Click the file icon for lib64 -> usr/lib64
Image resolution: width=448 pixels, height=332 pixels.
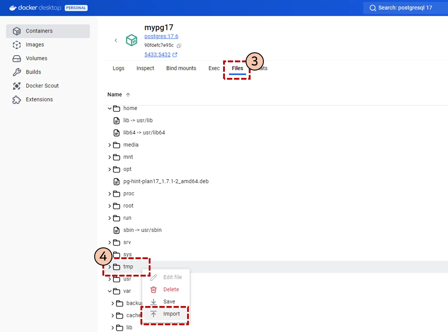(x=117, y=133)
